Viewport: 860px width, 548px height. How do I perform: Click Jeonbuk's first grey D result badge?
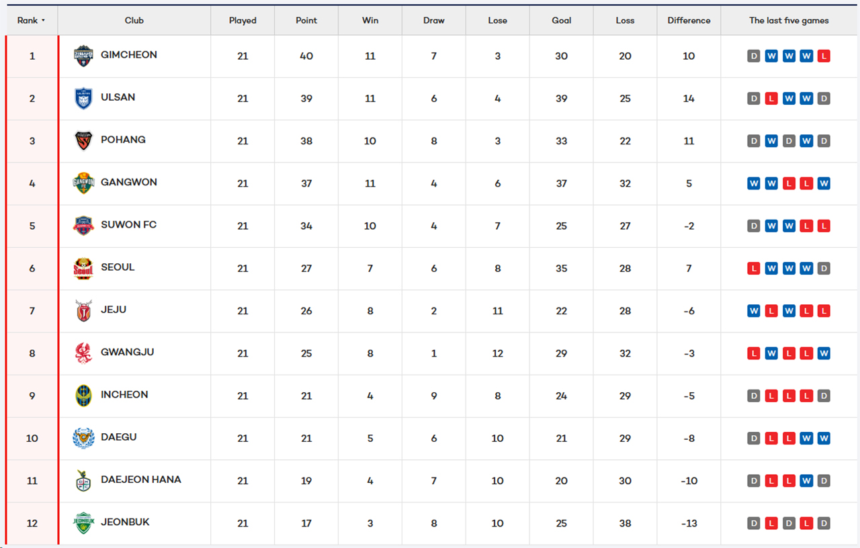click(x=754, y=523)
